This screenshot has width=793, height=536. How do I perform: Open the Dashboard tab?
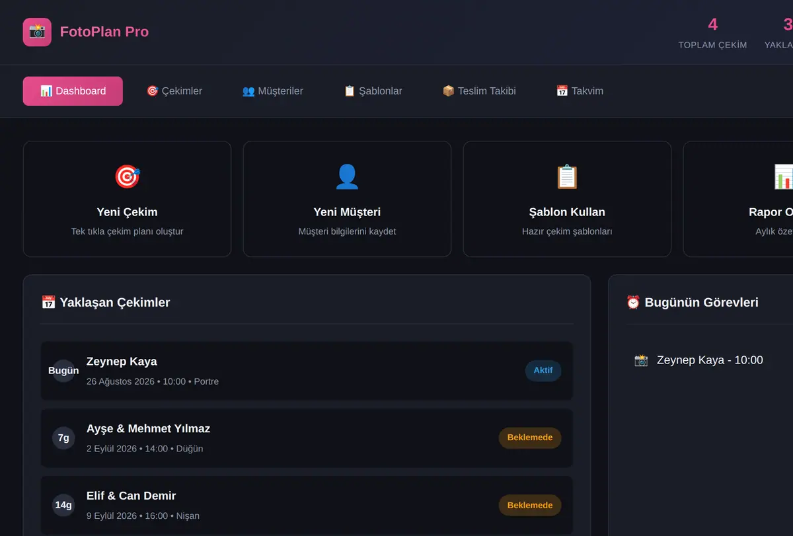pyautogui.click(x=73, y=91)
